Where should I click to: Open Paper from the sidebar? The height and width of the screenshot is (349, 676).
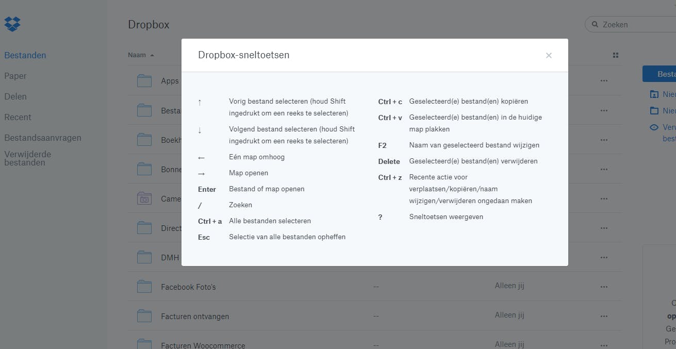click(15, 76)
